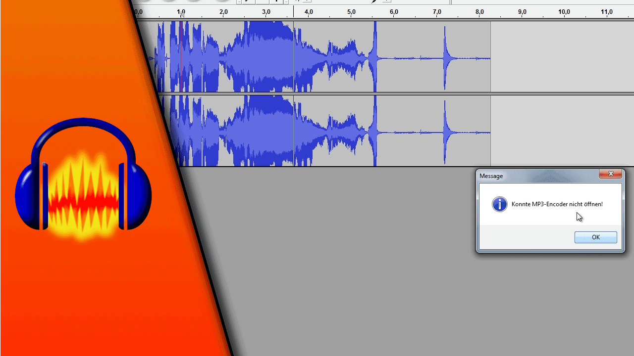Click the 3,0 mark on timeline ruler
The width and height of the screenshot is (634, 356).
click(266, 12)
